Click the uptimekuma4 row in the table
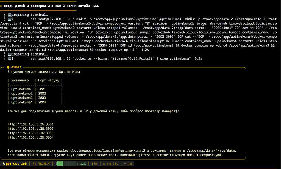 [x=35, y=102]
